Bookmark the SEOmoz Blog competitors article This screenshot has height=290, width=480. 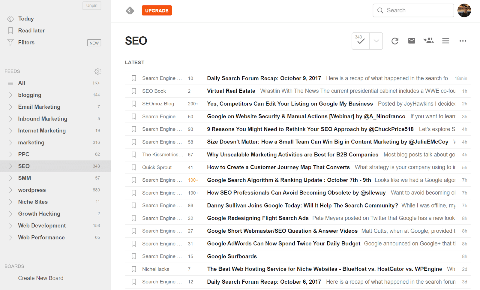point(134,104)
